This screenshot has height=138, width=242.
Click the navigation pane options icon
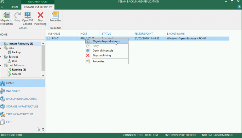coord(38,129)
